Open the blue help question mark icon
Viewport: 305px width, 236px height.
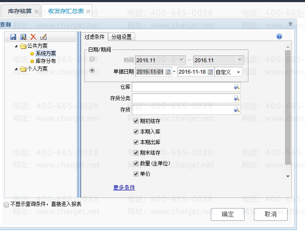(x=279, y=36)
